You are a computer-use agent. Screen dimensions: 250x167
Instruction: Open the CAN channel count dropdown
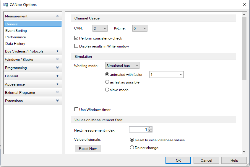tap(100, 28)
